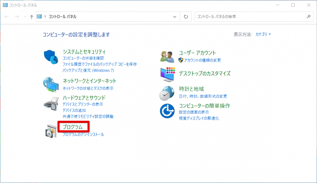Click the User Accounts people icon
This screenshot has height=183, width=317.
[167, 57]
